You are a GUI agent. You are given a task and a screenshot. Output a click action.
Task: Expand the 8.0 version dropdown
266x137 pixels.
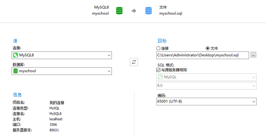[x=253, y=85]
